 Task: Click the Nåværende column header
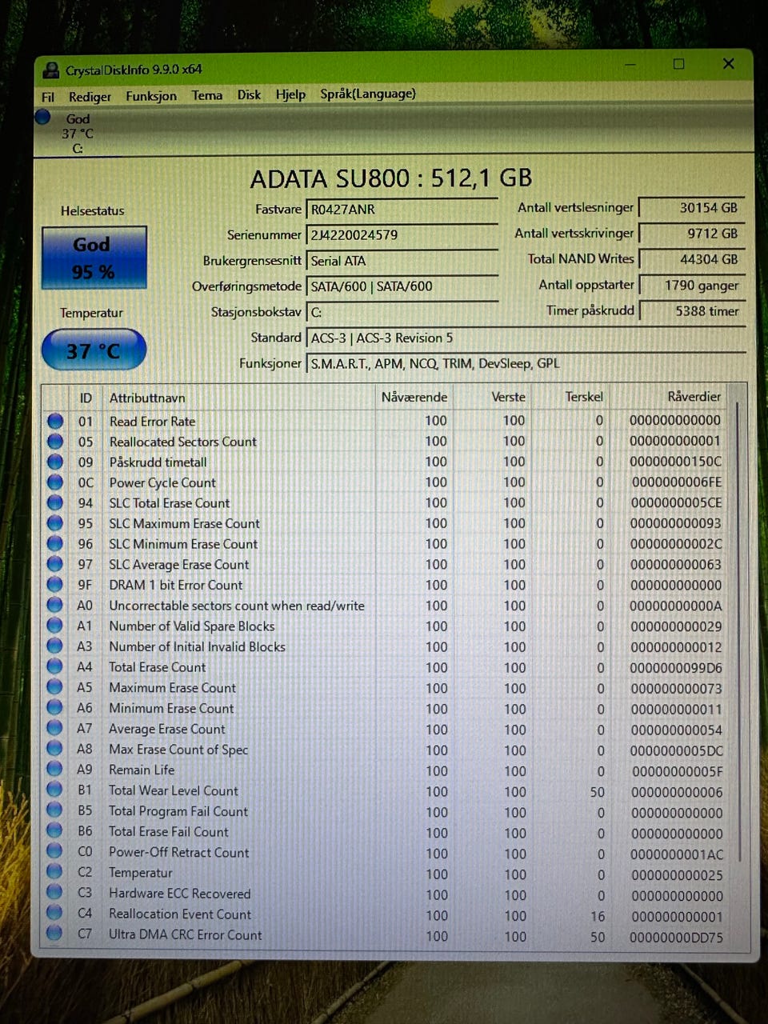414,397
